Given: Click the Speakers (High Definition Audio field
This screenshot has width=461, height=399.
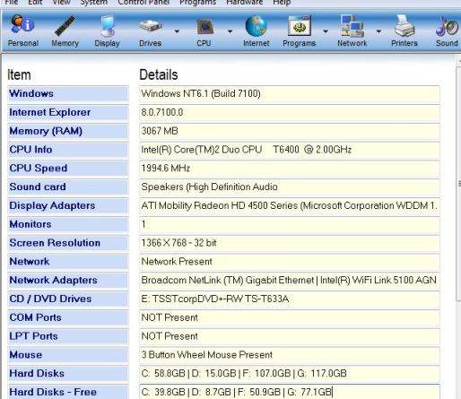Looking at the screenshot, I should click(x=290, y=186).
